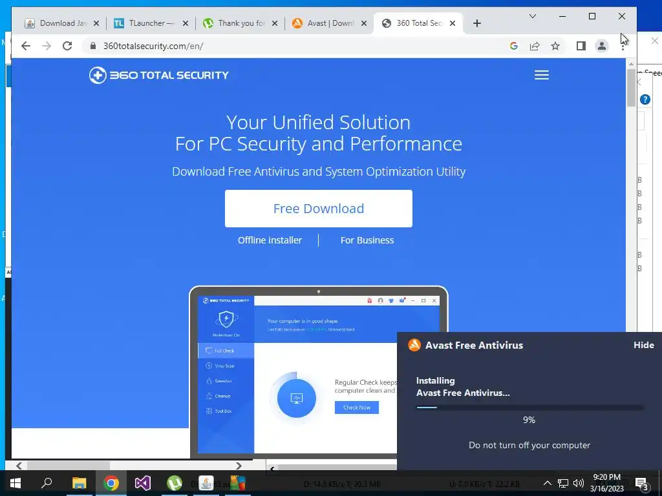Click 'Do not turn off your computer' text
Image resolution: width=662 pixels, height=496 pixels.
(x=529, y=445)
